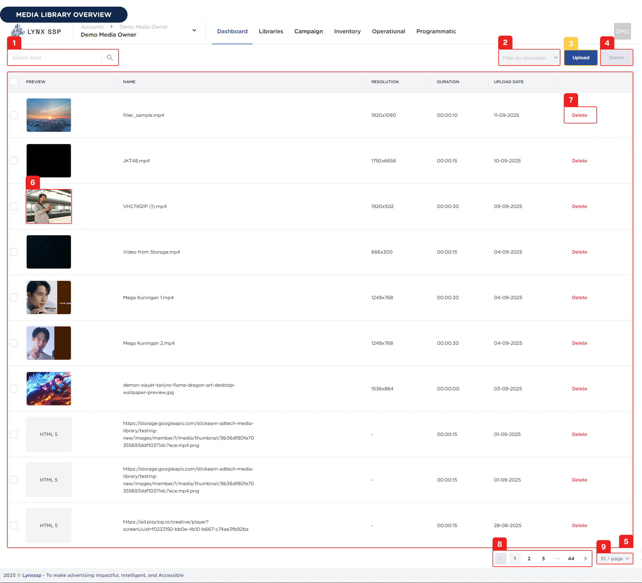Expand the Demo Media Owner account switcher chevron
Viewport: 642px width, 583px height.
(194, 30)
